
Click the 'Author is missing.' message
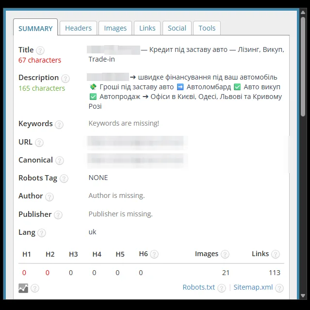tap(116, 196)
